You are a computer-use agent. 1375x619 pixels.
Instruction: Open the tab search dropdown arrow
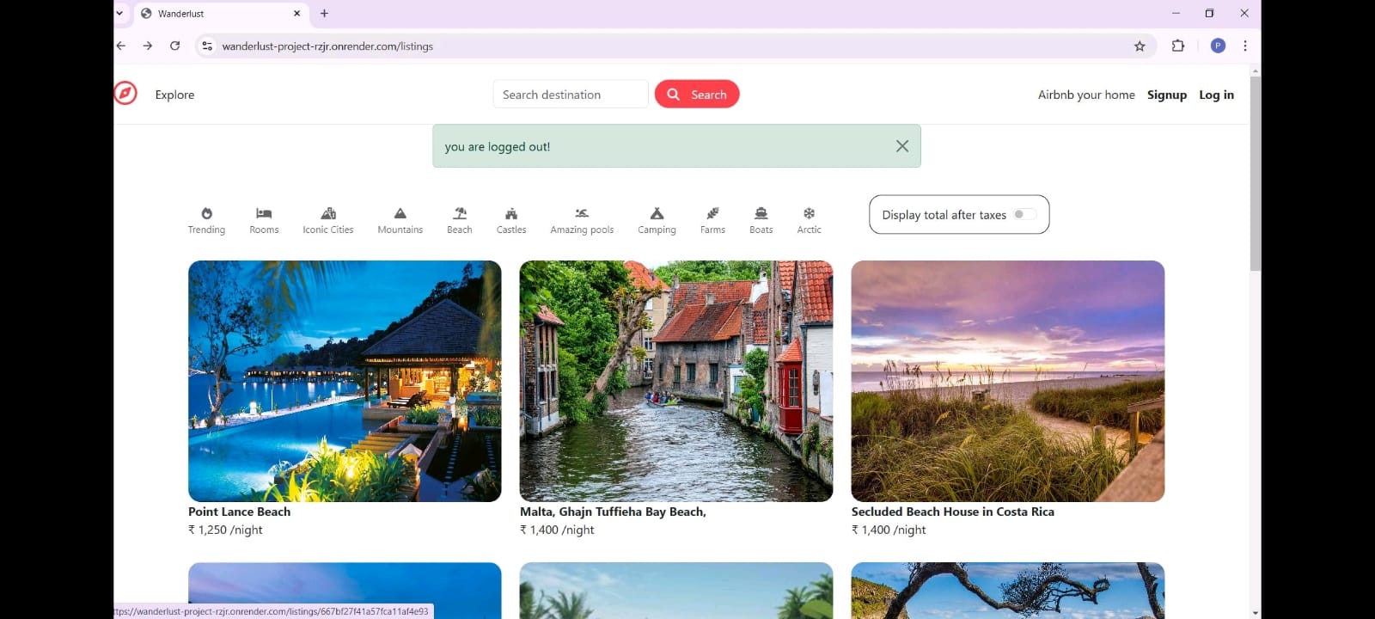pyautogui.click(x=119, y=14)
